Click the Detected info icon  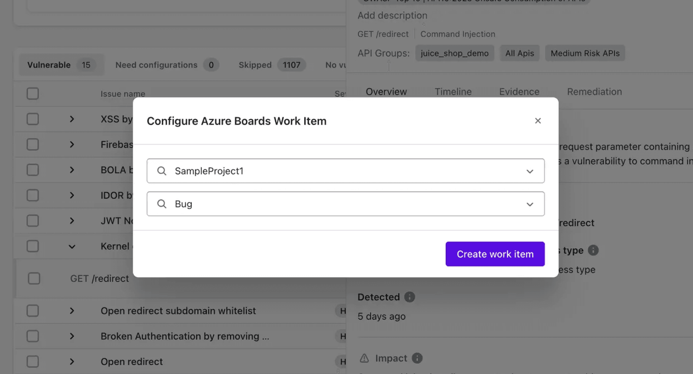(409, 297)
